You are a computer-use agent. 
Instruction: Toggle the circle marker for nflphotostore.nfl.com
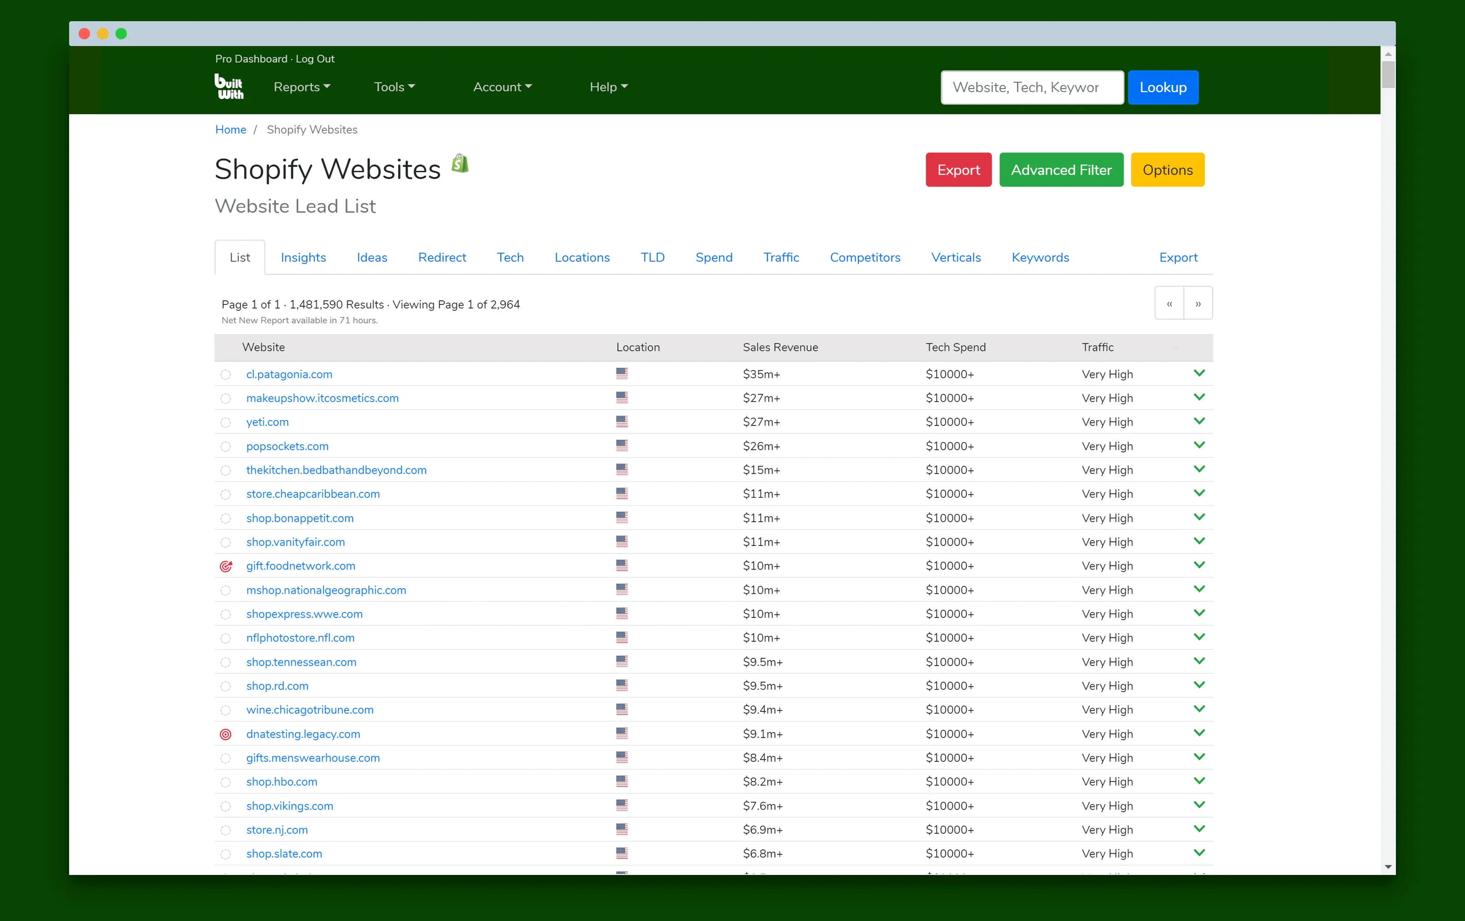tap(226, 638)
